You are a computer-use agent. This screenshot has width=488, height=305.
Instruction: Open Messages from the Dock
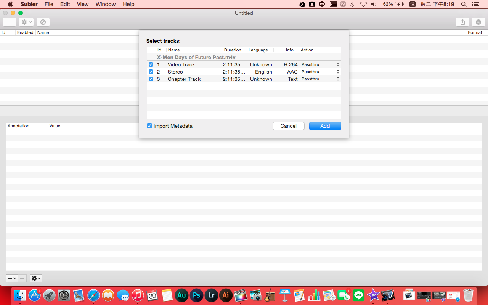pyautogui.click(x=123, y=295)
